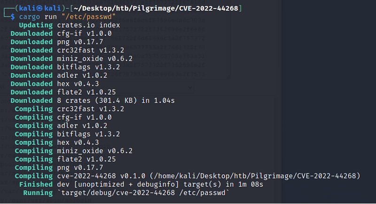This screenshot has width=376, height=204.
Task: Click the /home/kali/Desktop project path in parentheses
Action: [x=255, y=176]
